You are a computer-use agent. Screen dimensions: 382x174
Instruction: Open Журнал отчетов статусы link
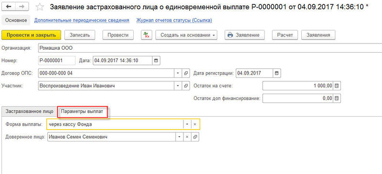(x=174, y=20)
